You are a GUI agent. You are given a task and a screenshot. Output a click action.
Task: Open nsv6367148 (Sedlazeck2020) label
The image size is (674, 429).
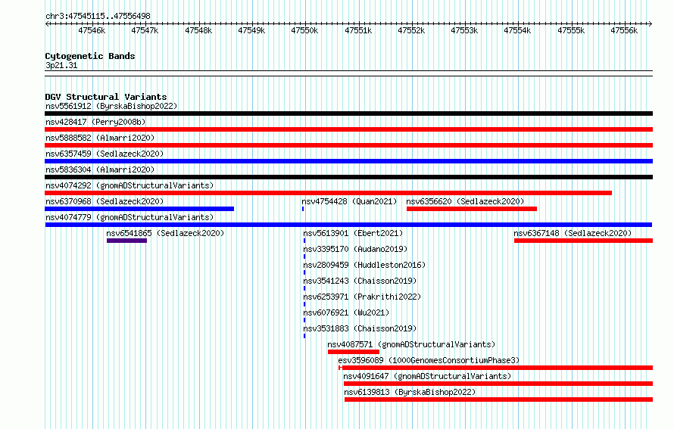click(x=573, y=233)
